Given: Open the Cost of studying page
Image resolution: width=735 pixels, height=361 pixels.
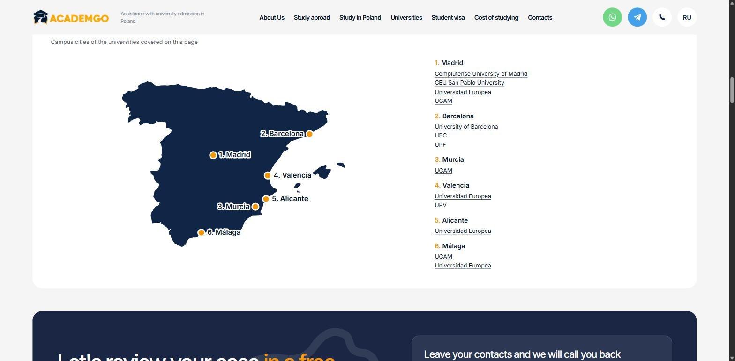Looking at the screenshot, I should point(496,17).
